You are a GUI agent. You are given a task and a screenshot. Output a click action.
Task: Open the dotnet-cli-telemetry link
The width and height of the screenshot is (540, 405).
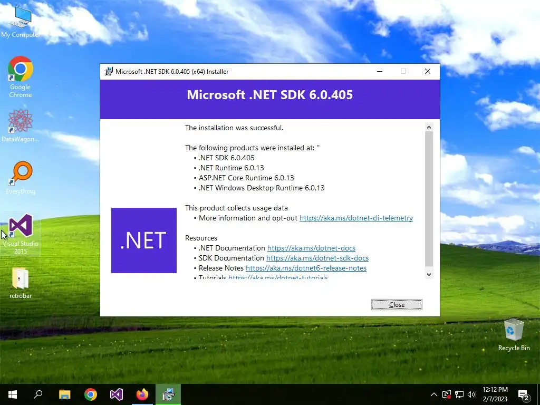pyautogui.click(x=356, y=218)
